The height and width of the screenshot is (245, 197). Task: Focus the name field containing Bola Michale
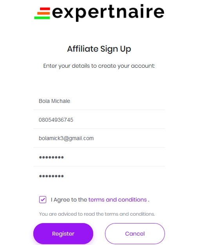pyautogui.click(x=99, y=101)
